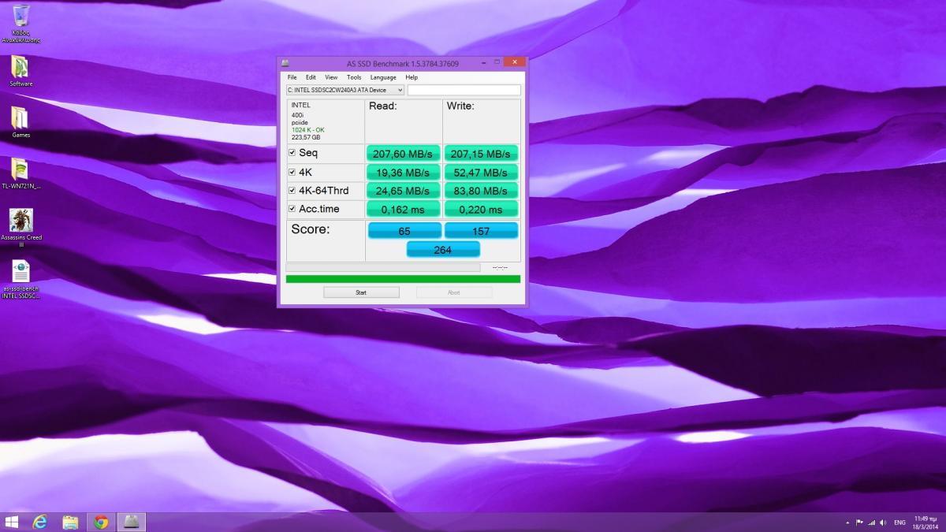Open the Edit menu

311,77
